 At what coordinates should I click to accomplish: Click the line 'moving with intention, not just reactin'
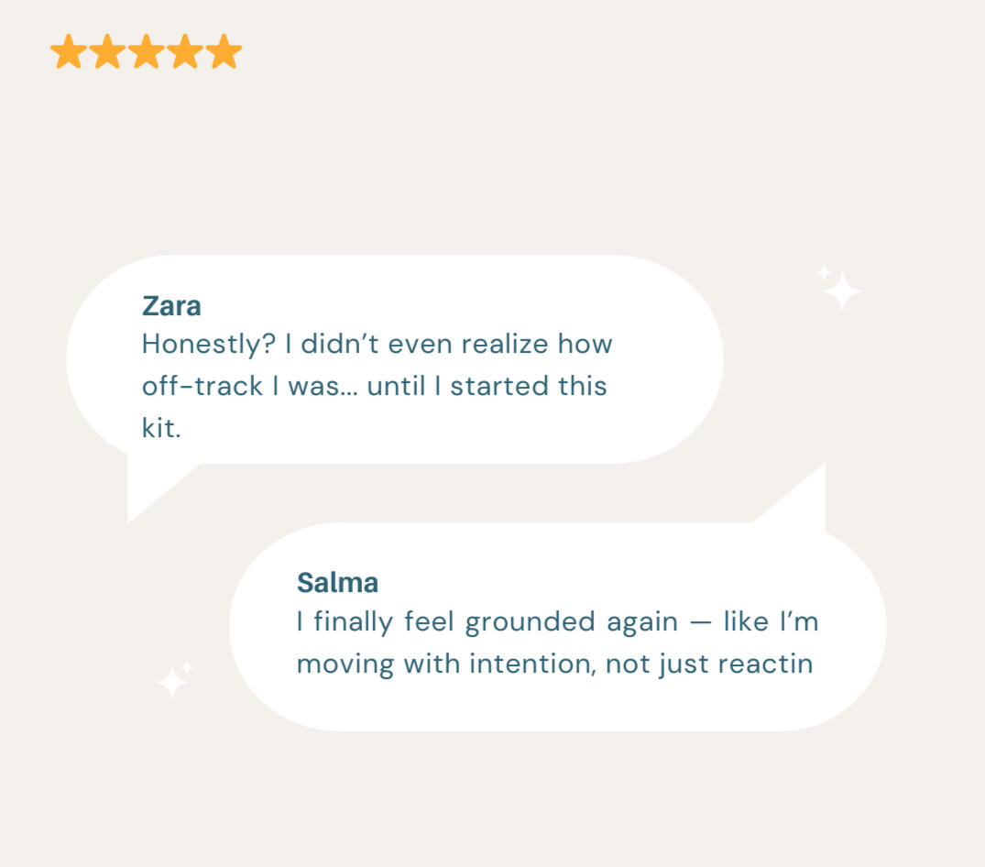pyautogui.click(x=554, y=663)
